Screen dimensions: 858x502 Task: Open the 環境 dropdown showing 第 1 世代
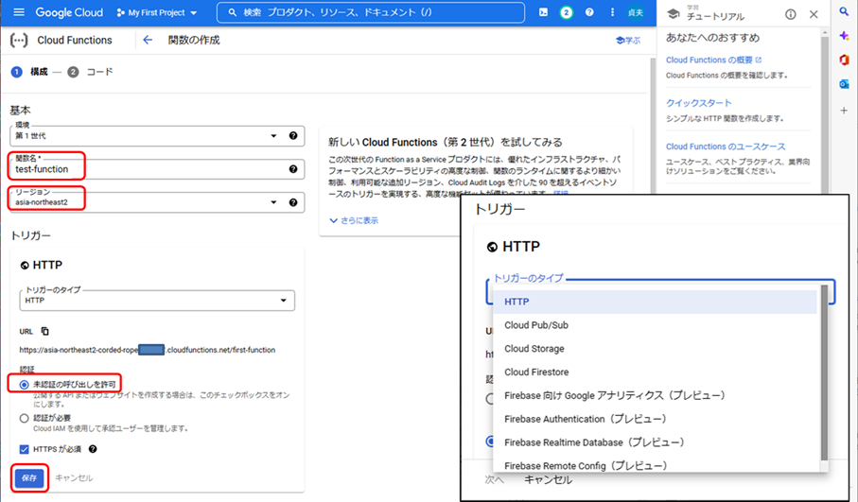[x=147, y=135]
